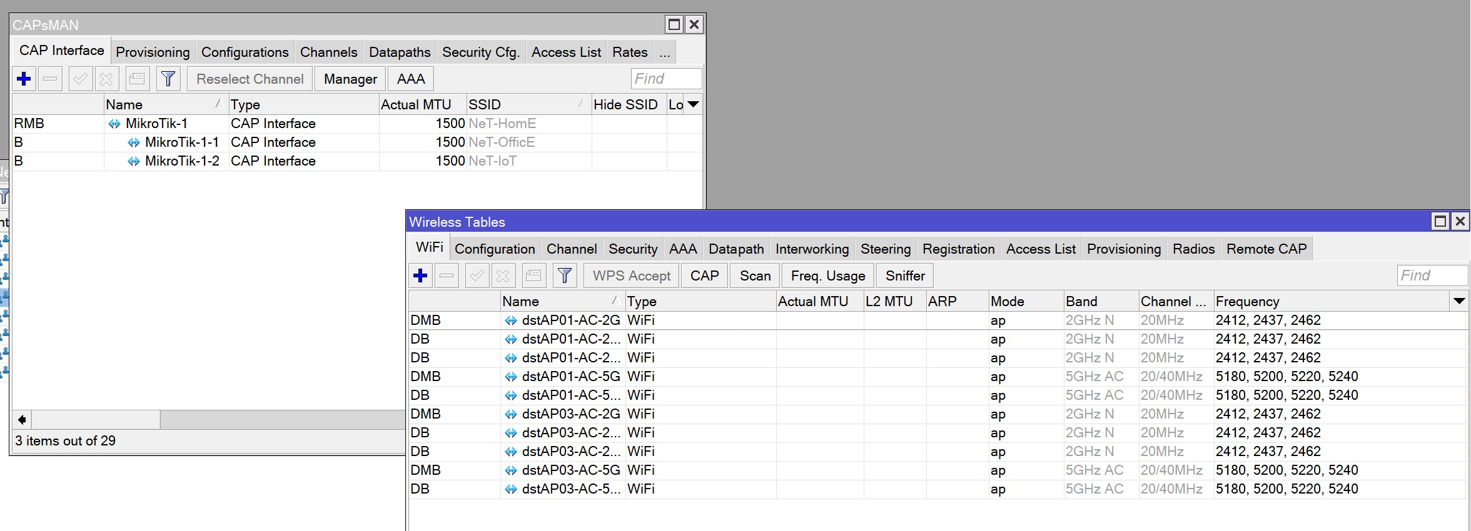Sort Wireless Tables by Name column
Screen dimensions: 1471x531
coord(563,301)
